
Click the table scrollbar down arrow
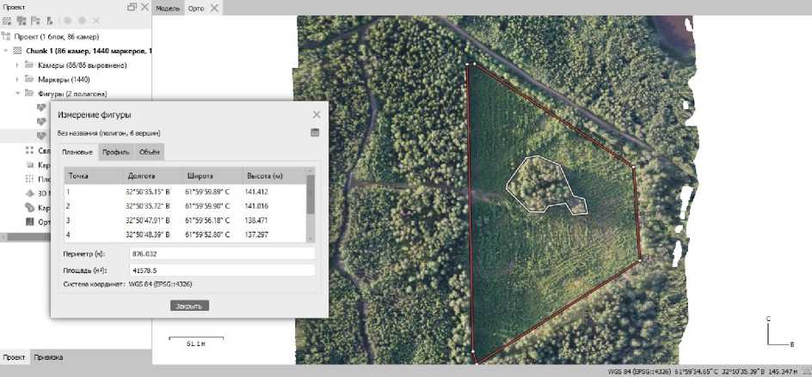(x=311, y=239)
